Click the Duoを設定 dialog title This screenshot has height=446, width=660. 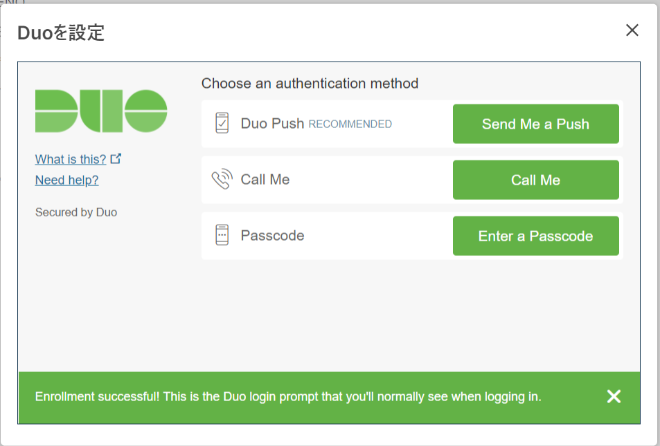coord(61,32)
